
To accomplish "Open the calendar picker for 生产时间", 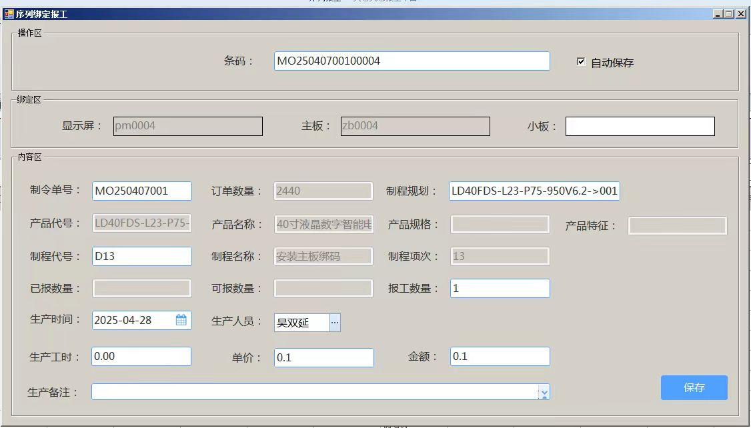I will 181,321.
